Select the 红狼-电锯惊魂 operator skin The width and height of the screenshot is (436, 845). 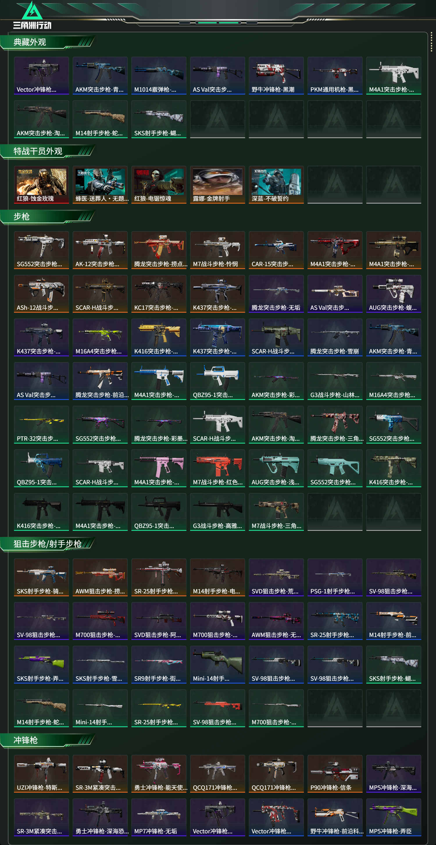(x=159, y=185)
